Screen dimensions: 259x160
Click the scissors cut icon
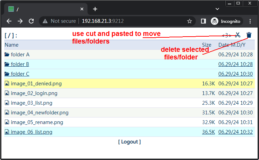pos(238,35)
